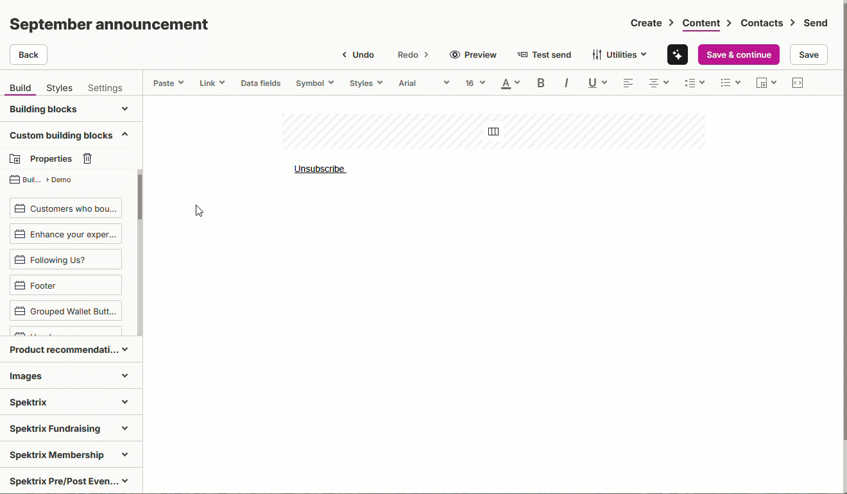Go to the Contacts step
This screenshot has height=494, width=847.
[762, 23]
